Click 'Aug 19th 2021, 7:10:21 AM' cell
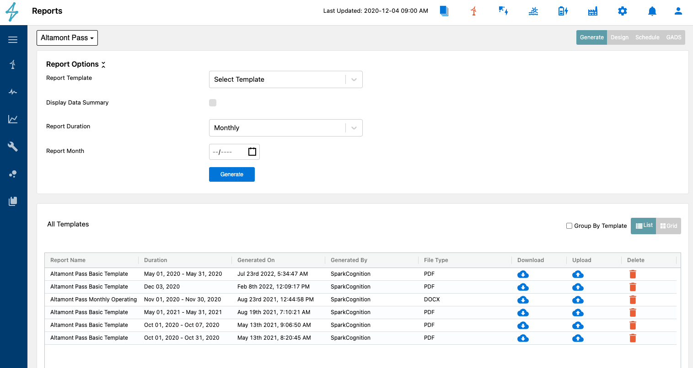 [274, 312]
